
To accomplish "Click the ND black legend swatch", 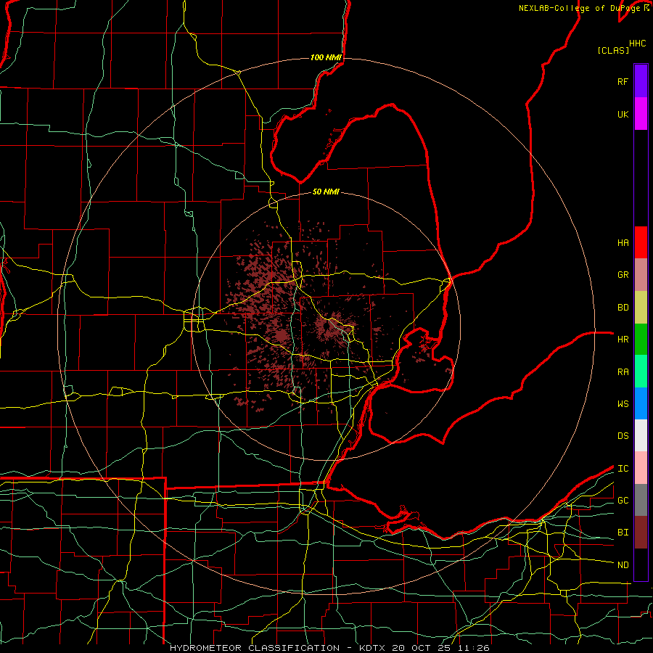I will pyautogui.click(x=641, y=564).
